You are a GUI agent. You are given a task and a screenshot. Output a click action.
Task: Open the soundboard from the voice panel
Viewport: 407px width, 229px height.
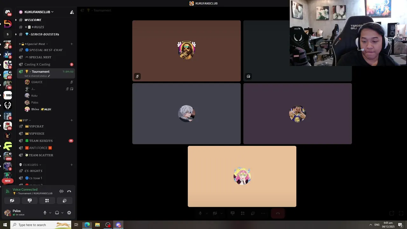pyautogui.click(x=65, y=201)
